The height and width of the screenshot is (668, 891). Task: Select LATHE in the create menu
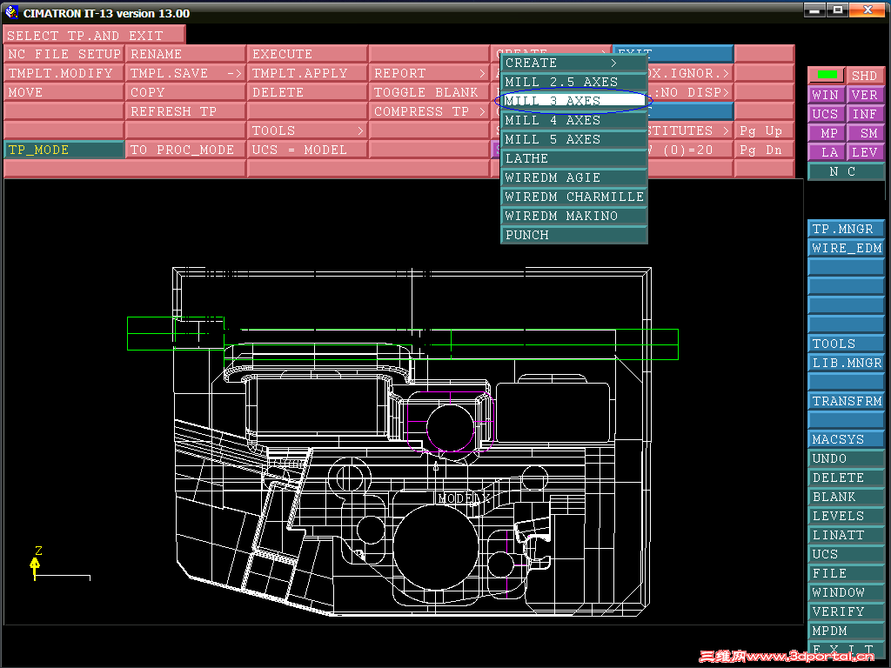click(574, 158)
